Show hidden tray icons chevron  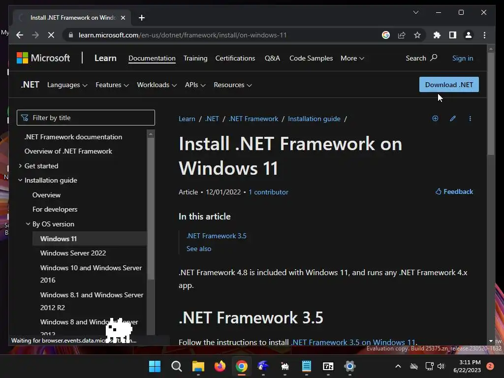click(398, 366)
